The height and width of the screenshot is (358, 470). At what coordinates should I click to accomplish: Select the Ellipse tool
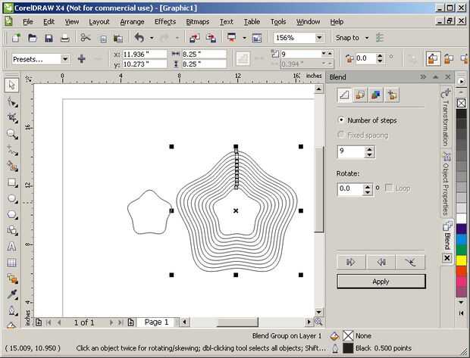12,198
